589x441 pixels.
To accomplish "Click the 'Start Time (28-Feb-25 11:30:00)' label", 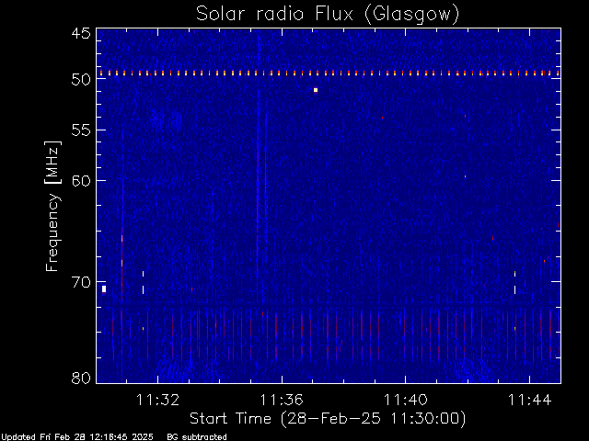I will [x=328, y=418].
